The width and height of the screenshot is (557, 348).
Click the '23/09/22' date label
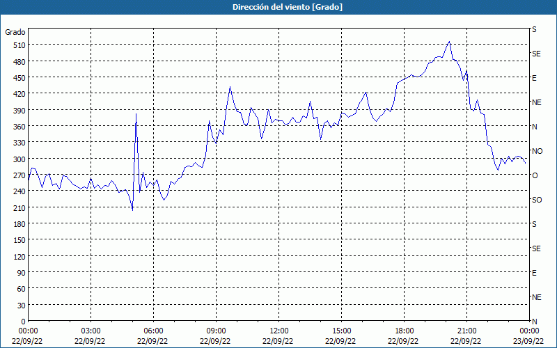(528, 341)
